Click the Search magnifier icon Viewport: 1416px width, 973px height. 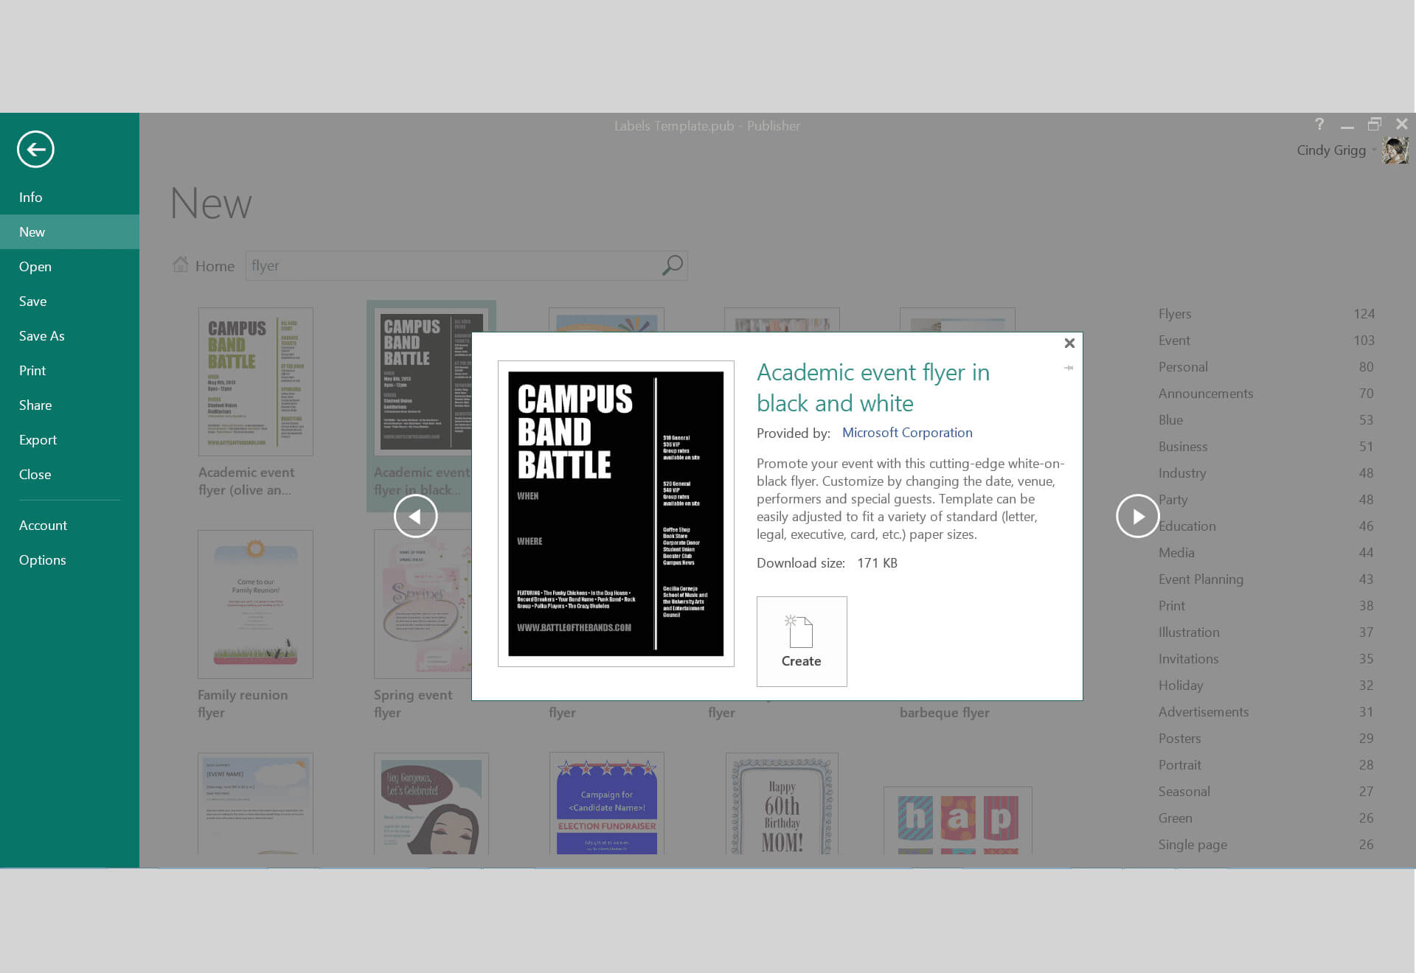(x=673, y=265)
